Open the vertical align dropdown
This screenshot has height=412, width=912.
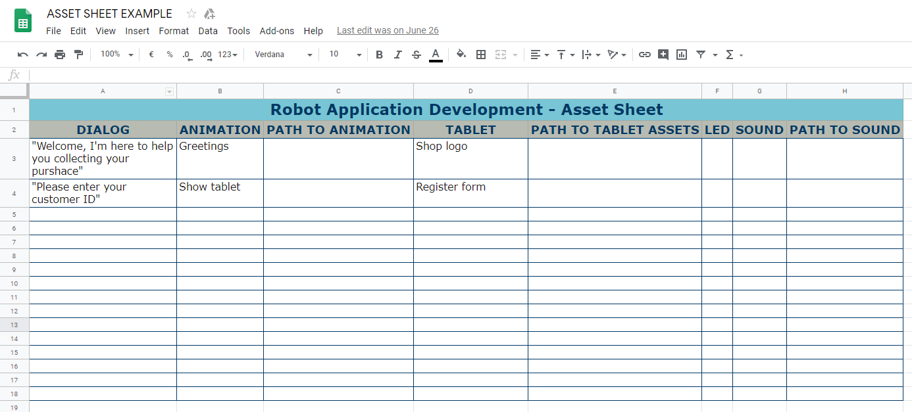click(565, 55)
